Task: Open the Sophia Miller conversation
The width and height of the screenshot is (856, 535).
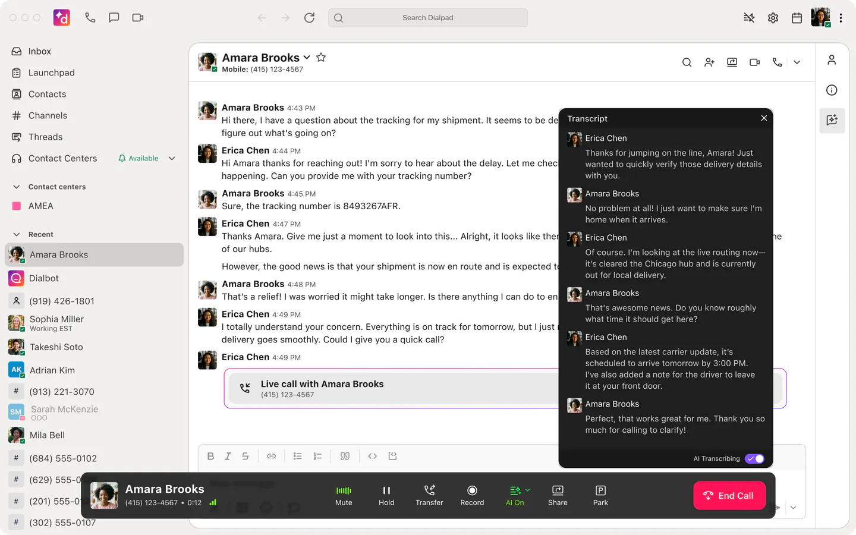Action: tap(95, 323)
